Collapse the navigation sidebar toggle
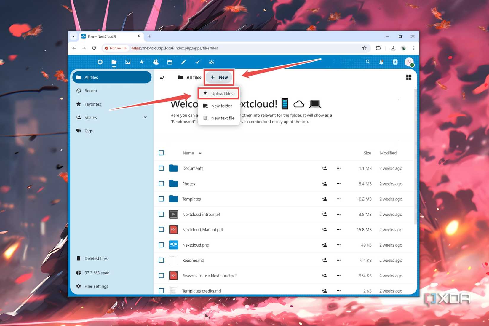 [x=162, y=77]
